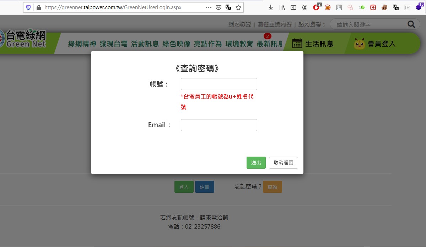Click the 帳號 account input field
Image resolution: width=426 pixels, height=247 pixels.
[x=219, y=84]
